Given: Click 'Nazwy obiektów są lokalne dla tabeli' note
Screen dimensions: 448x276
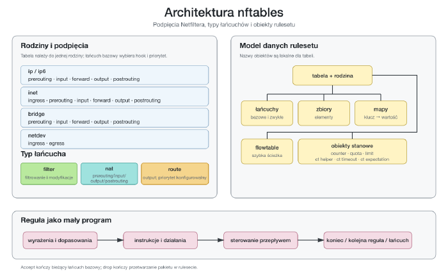Looking at the screenshot, I should coord(277,56).
